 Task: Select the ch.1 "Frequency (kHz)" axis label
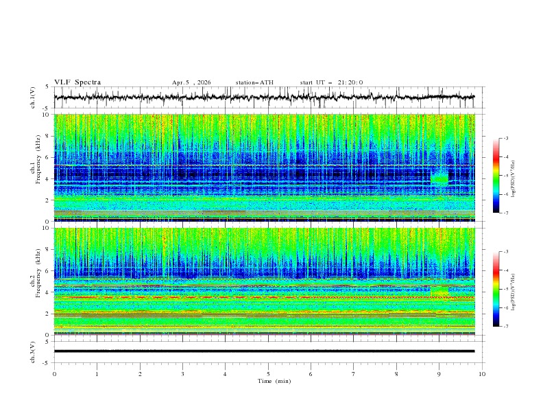38,159
